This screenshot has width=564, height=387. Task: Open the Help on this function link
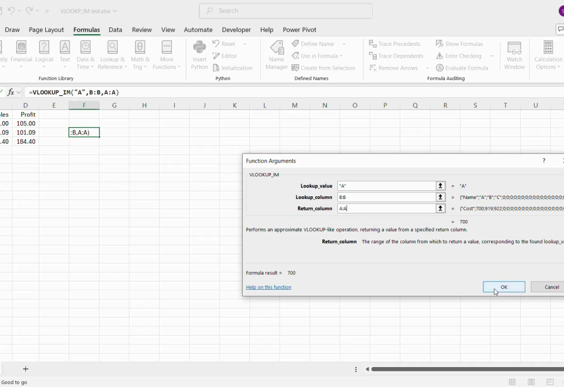(x=268, y=287)
